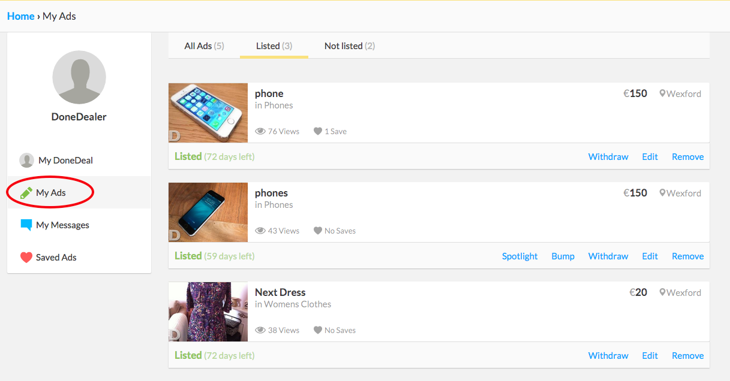Viewport: 730px width, 381px height.
Task: Click the location pin on the phone ad
Action: pos(662,93)
